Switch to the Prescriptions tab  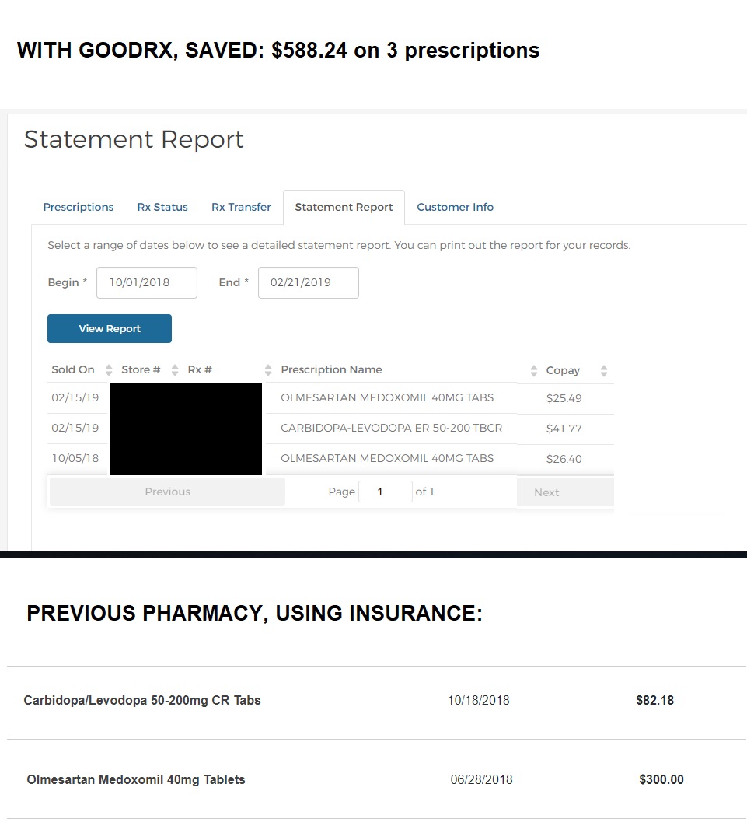(x=78, y=207)
